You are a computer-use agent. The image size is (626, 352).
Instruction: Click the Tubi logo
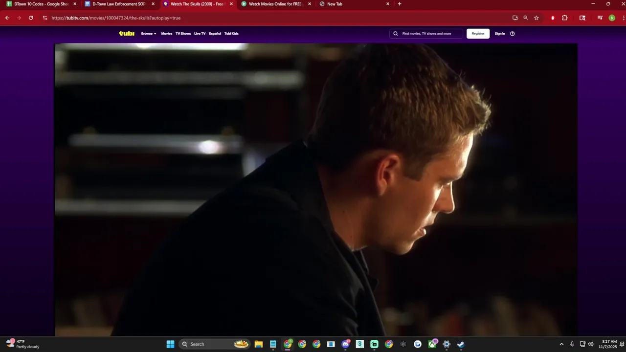[127, 34]
